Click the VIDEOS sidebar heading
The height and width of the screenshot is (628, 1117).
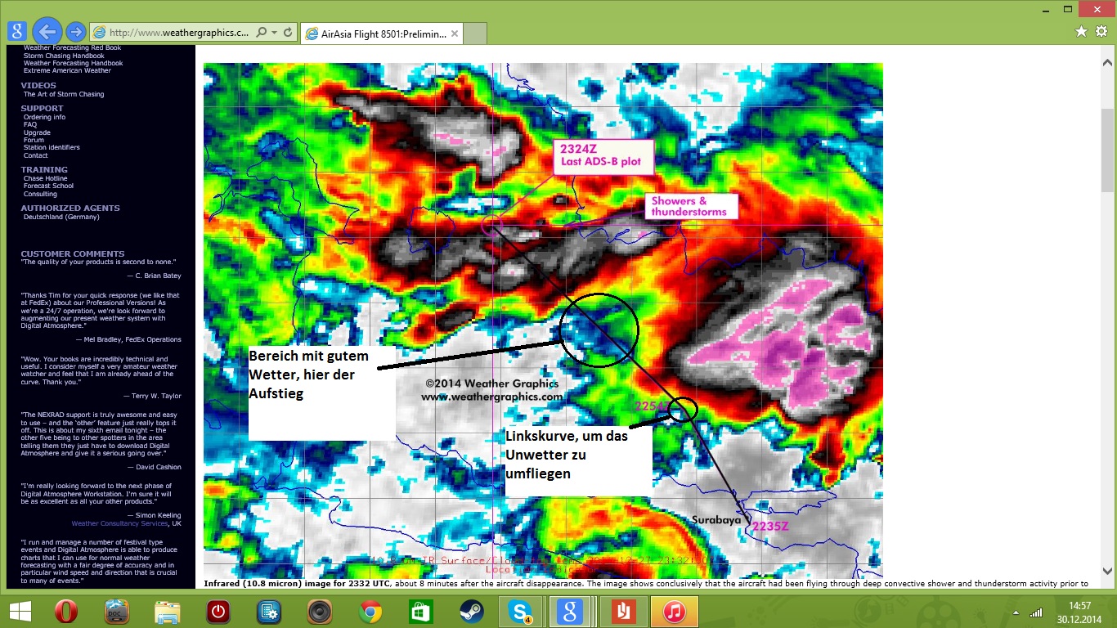coord(38,85)
